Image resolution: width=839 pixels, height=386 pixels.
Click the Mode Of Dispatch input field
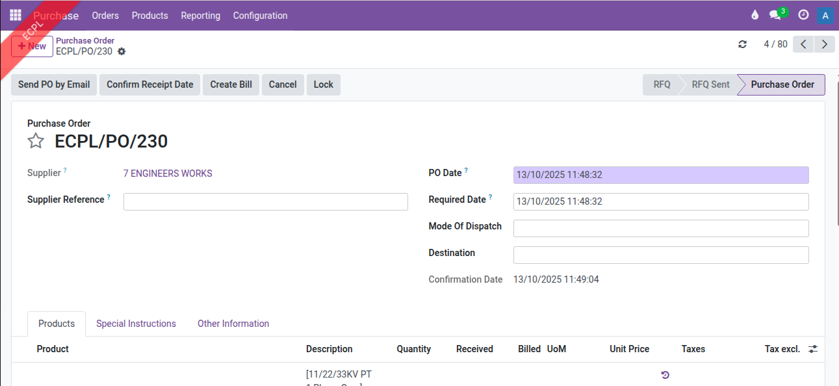661,228
